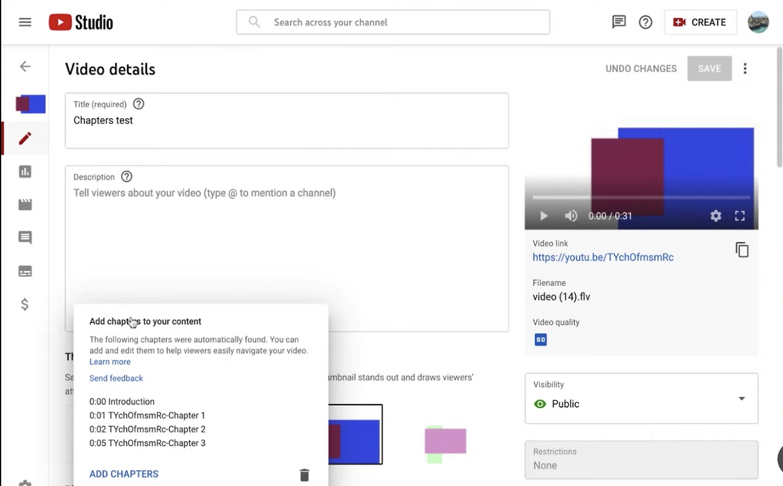Click the SAVE button
The height and width of the screenshot is (486, 783).
click(710, 69)
